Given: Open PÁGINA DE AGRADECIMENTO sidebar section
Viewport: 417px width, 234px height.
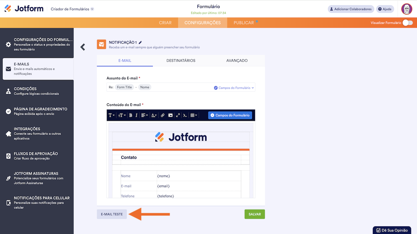Looking at the screenshot, I should (x=37, y=111).
